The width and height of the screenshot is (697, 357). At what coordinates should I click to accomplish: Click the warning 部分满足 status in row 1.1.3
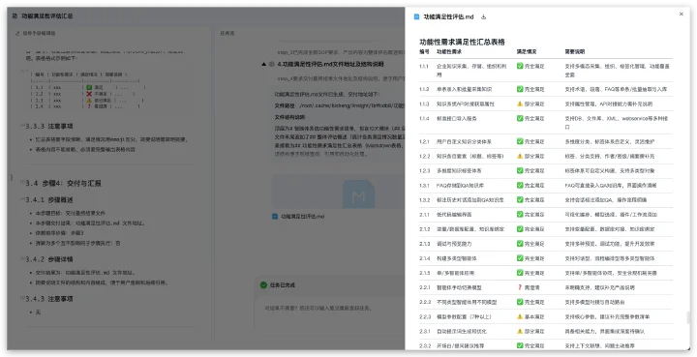[530, 104]
